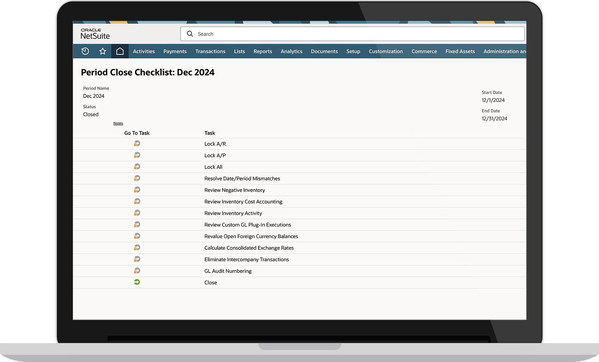Click the Go To Task column header
599x362 pixels.
coord(137,133)
